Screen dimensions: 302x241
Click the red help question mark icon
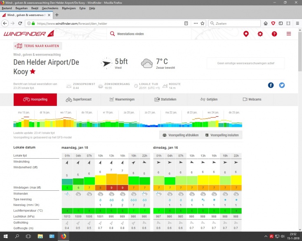click(274, 34)
